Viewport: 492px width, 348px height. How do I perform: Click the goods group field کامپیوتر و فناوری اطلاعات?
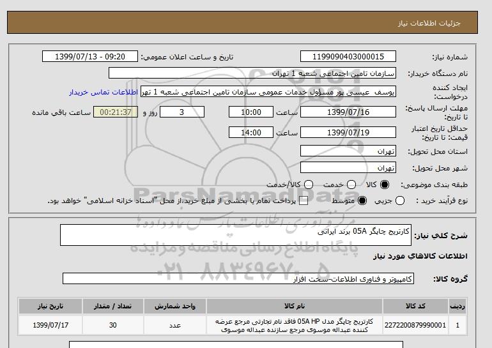point(238,278)
